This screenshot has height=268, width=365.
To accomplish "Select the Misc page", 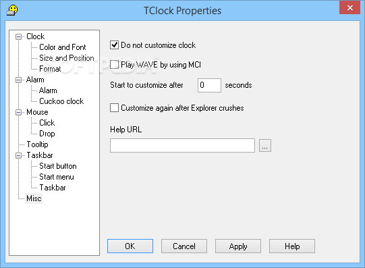I will tap(34, 198).
